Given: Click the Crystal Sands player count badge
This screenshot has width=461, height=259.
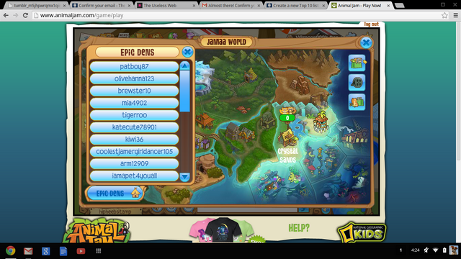Looking at the screenshot, I should tap(287, 118).
